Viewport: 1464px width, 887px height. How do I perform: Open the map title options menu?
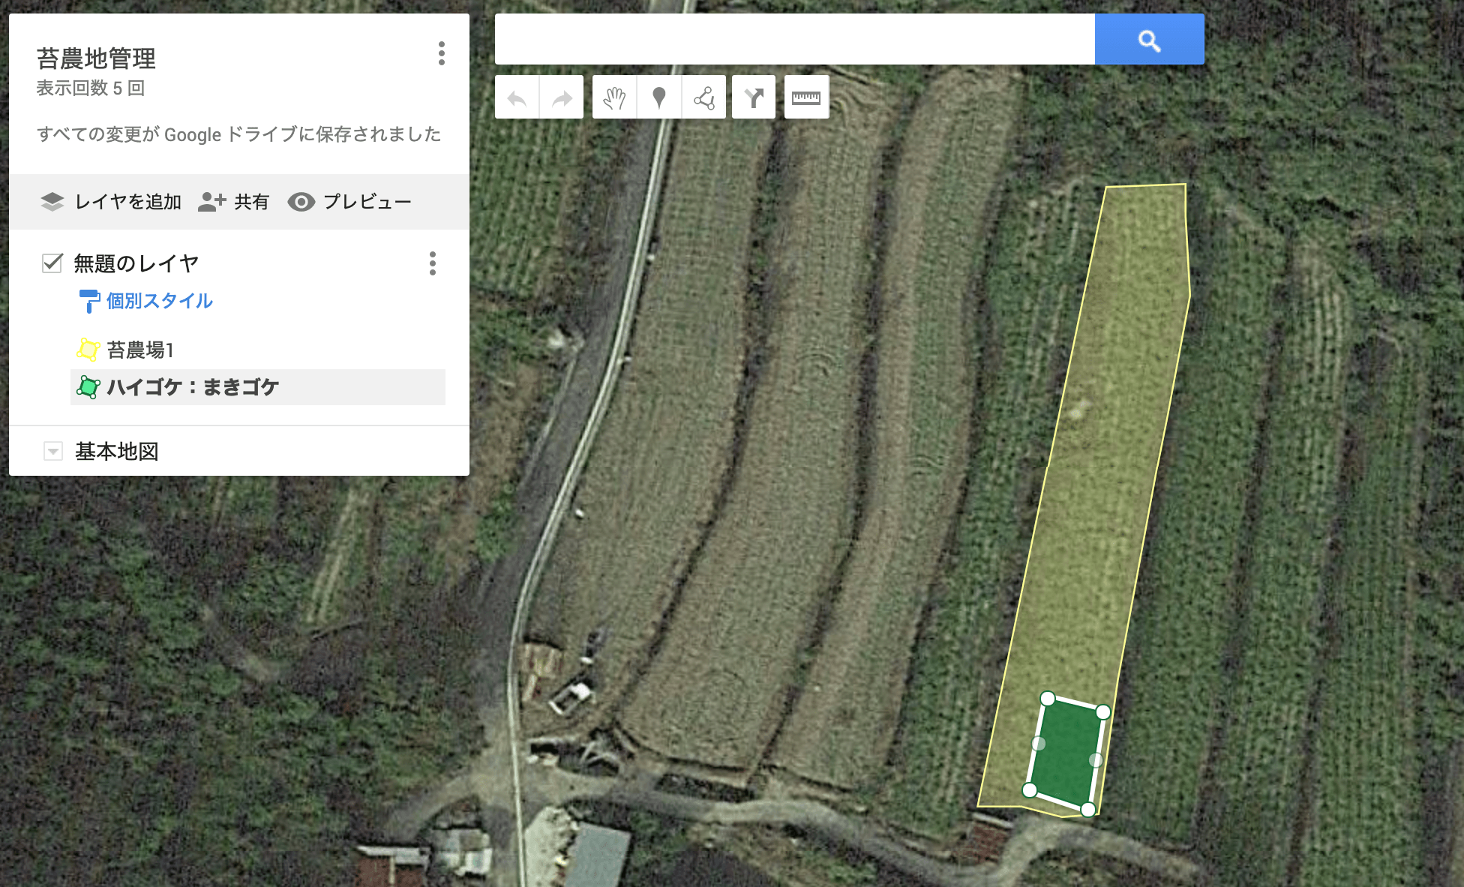442,53
